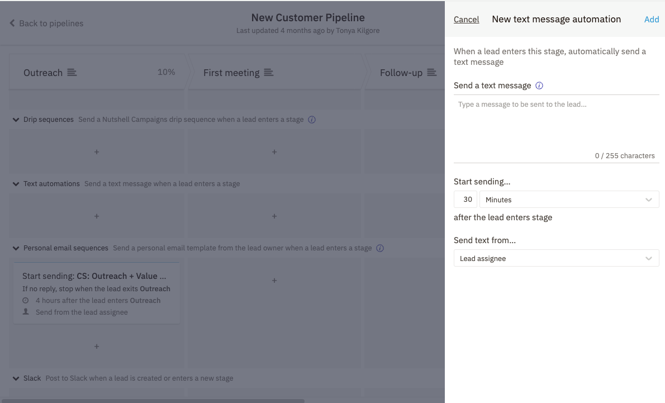665x403 pixels.
Task: Collapse the Drip sequences section
Action: point(15,120)
